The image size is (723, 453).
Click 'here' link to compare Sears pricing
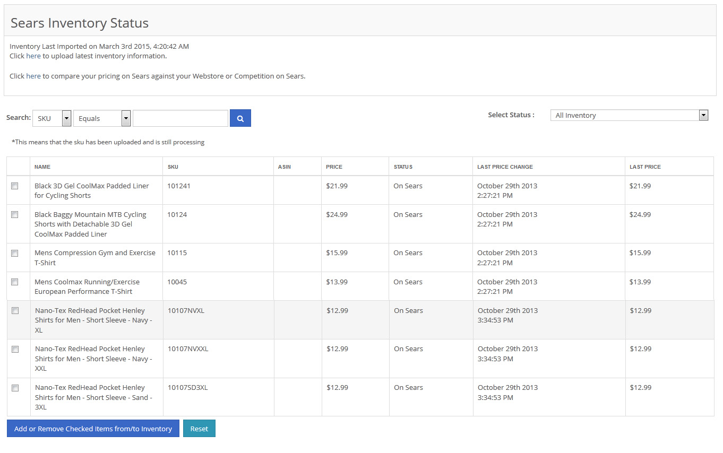click(33, 76)
